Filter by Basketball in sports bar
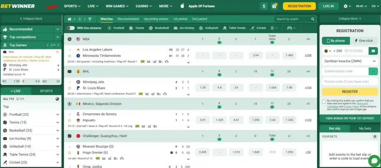Image resolution: width=381 pixels, height=168 pixels. (x=159, y=28)
